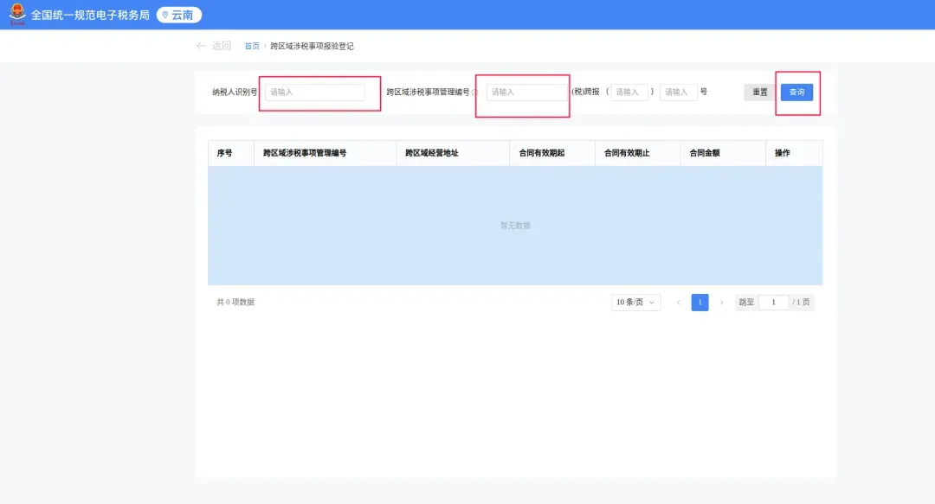Open the 云南 region selector

pyautogui.click(x=179, y=15)
